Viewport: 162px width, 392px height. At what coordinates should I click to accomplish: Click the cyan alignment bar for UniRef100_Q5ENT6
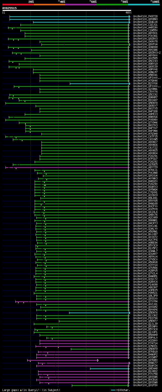click(x=100, y=313)
